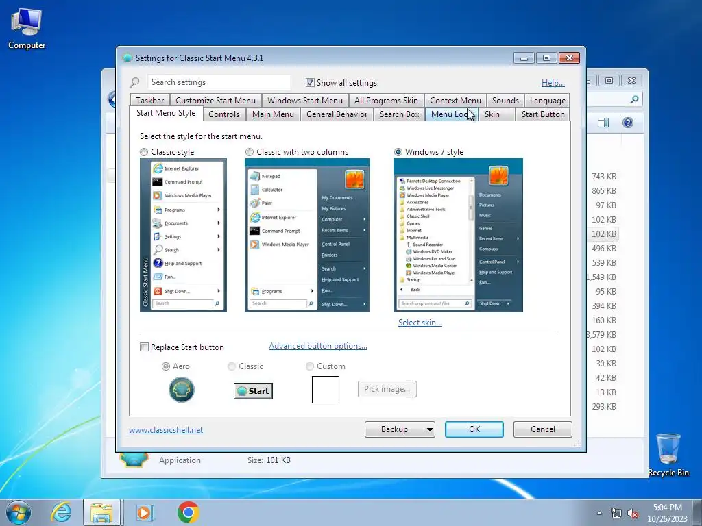The height and width of the screenshot is (526, 702).
Task: Click the Aero shell start button image
Action: [181, 390]
